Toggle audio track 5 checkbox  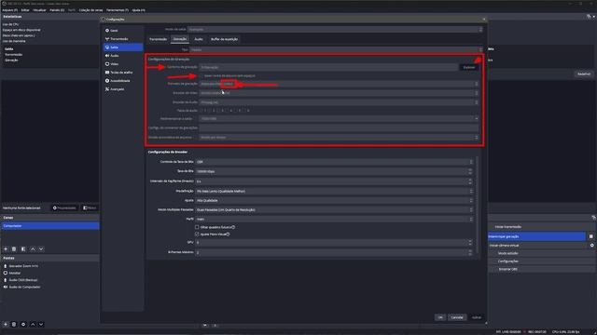pos(236,111)
